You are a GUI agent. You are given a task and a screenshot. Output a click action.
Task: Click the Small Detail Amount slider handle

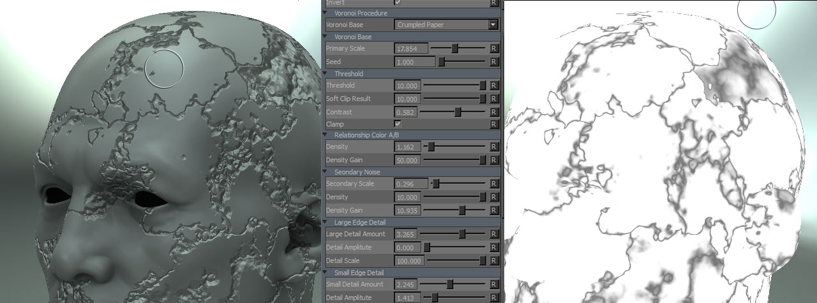pos(450,285)
